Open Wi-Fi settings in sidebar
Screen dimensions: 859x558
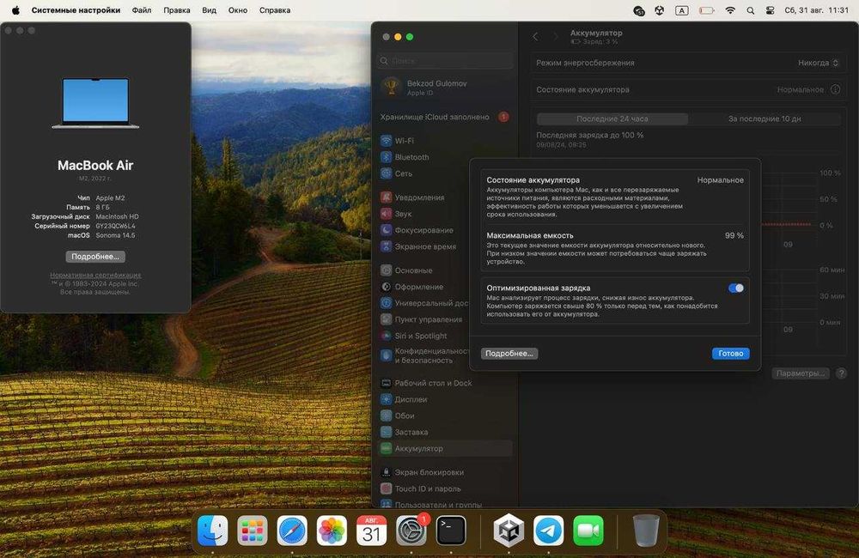point(404,141)
